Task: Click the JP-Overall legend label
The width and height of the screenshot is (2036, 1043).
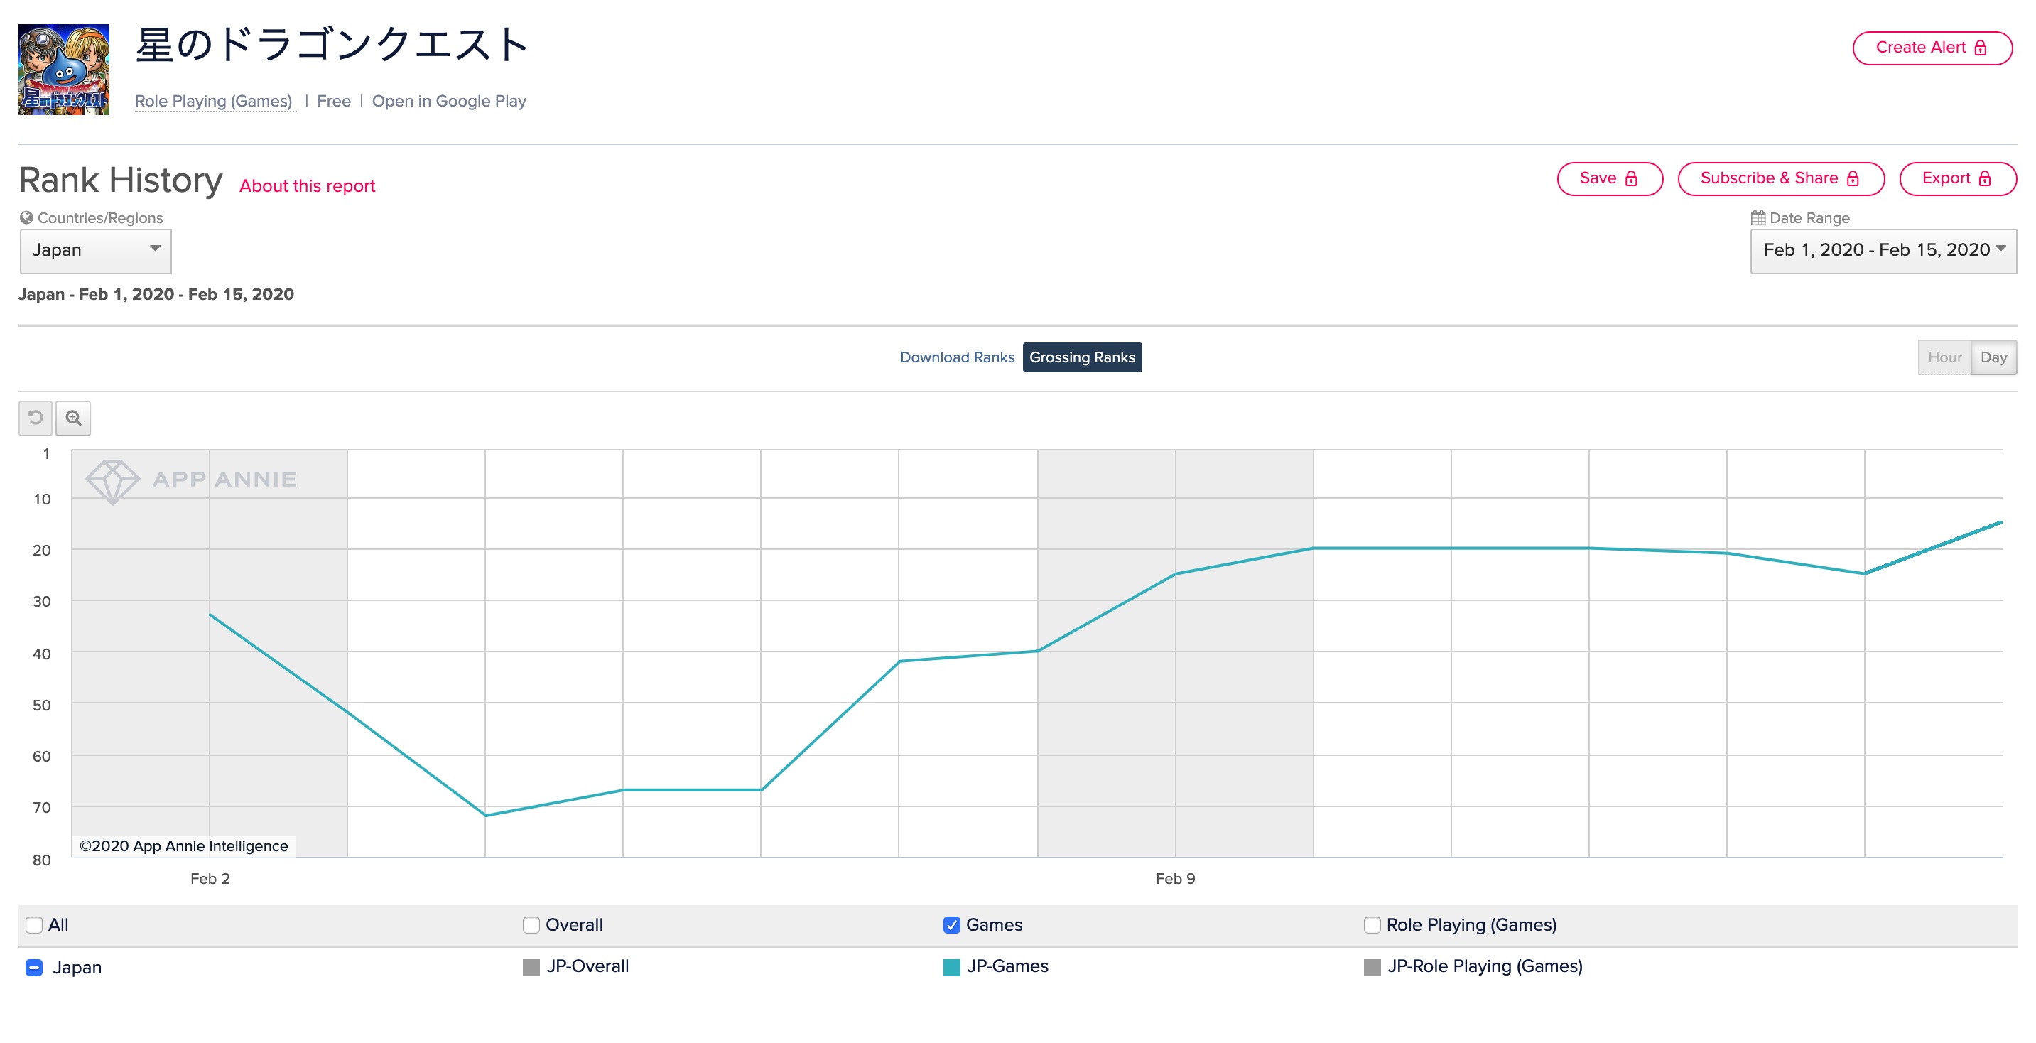Action: (587, 966)
